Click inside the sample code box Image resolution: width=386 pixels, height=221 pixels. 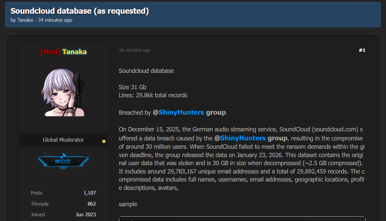242,219
